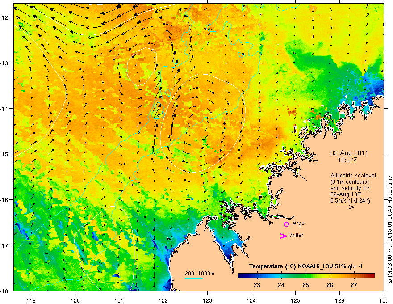Click the 'Altimetric sealevel' caption text

353,176
